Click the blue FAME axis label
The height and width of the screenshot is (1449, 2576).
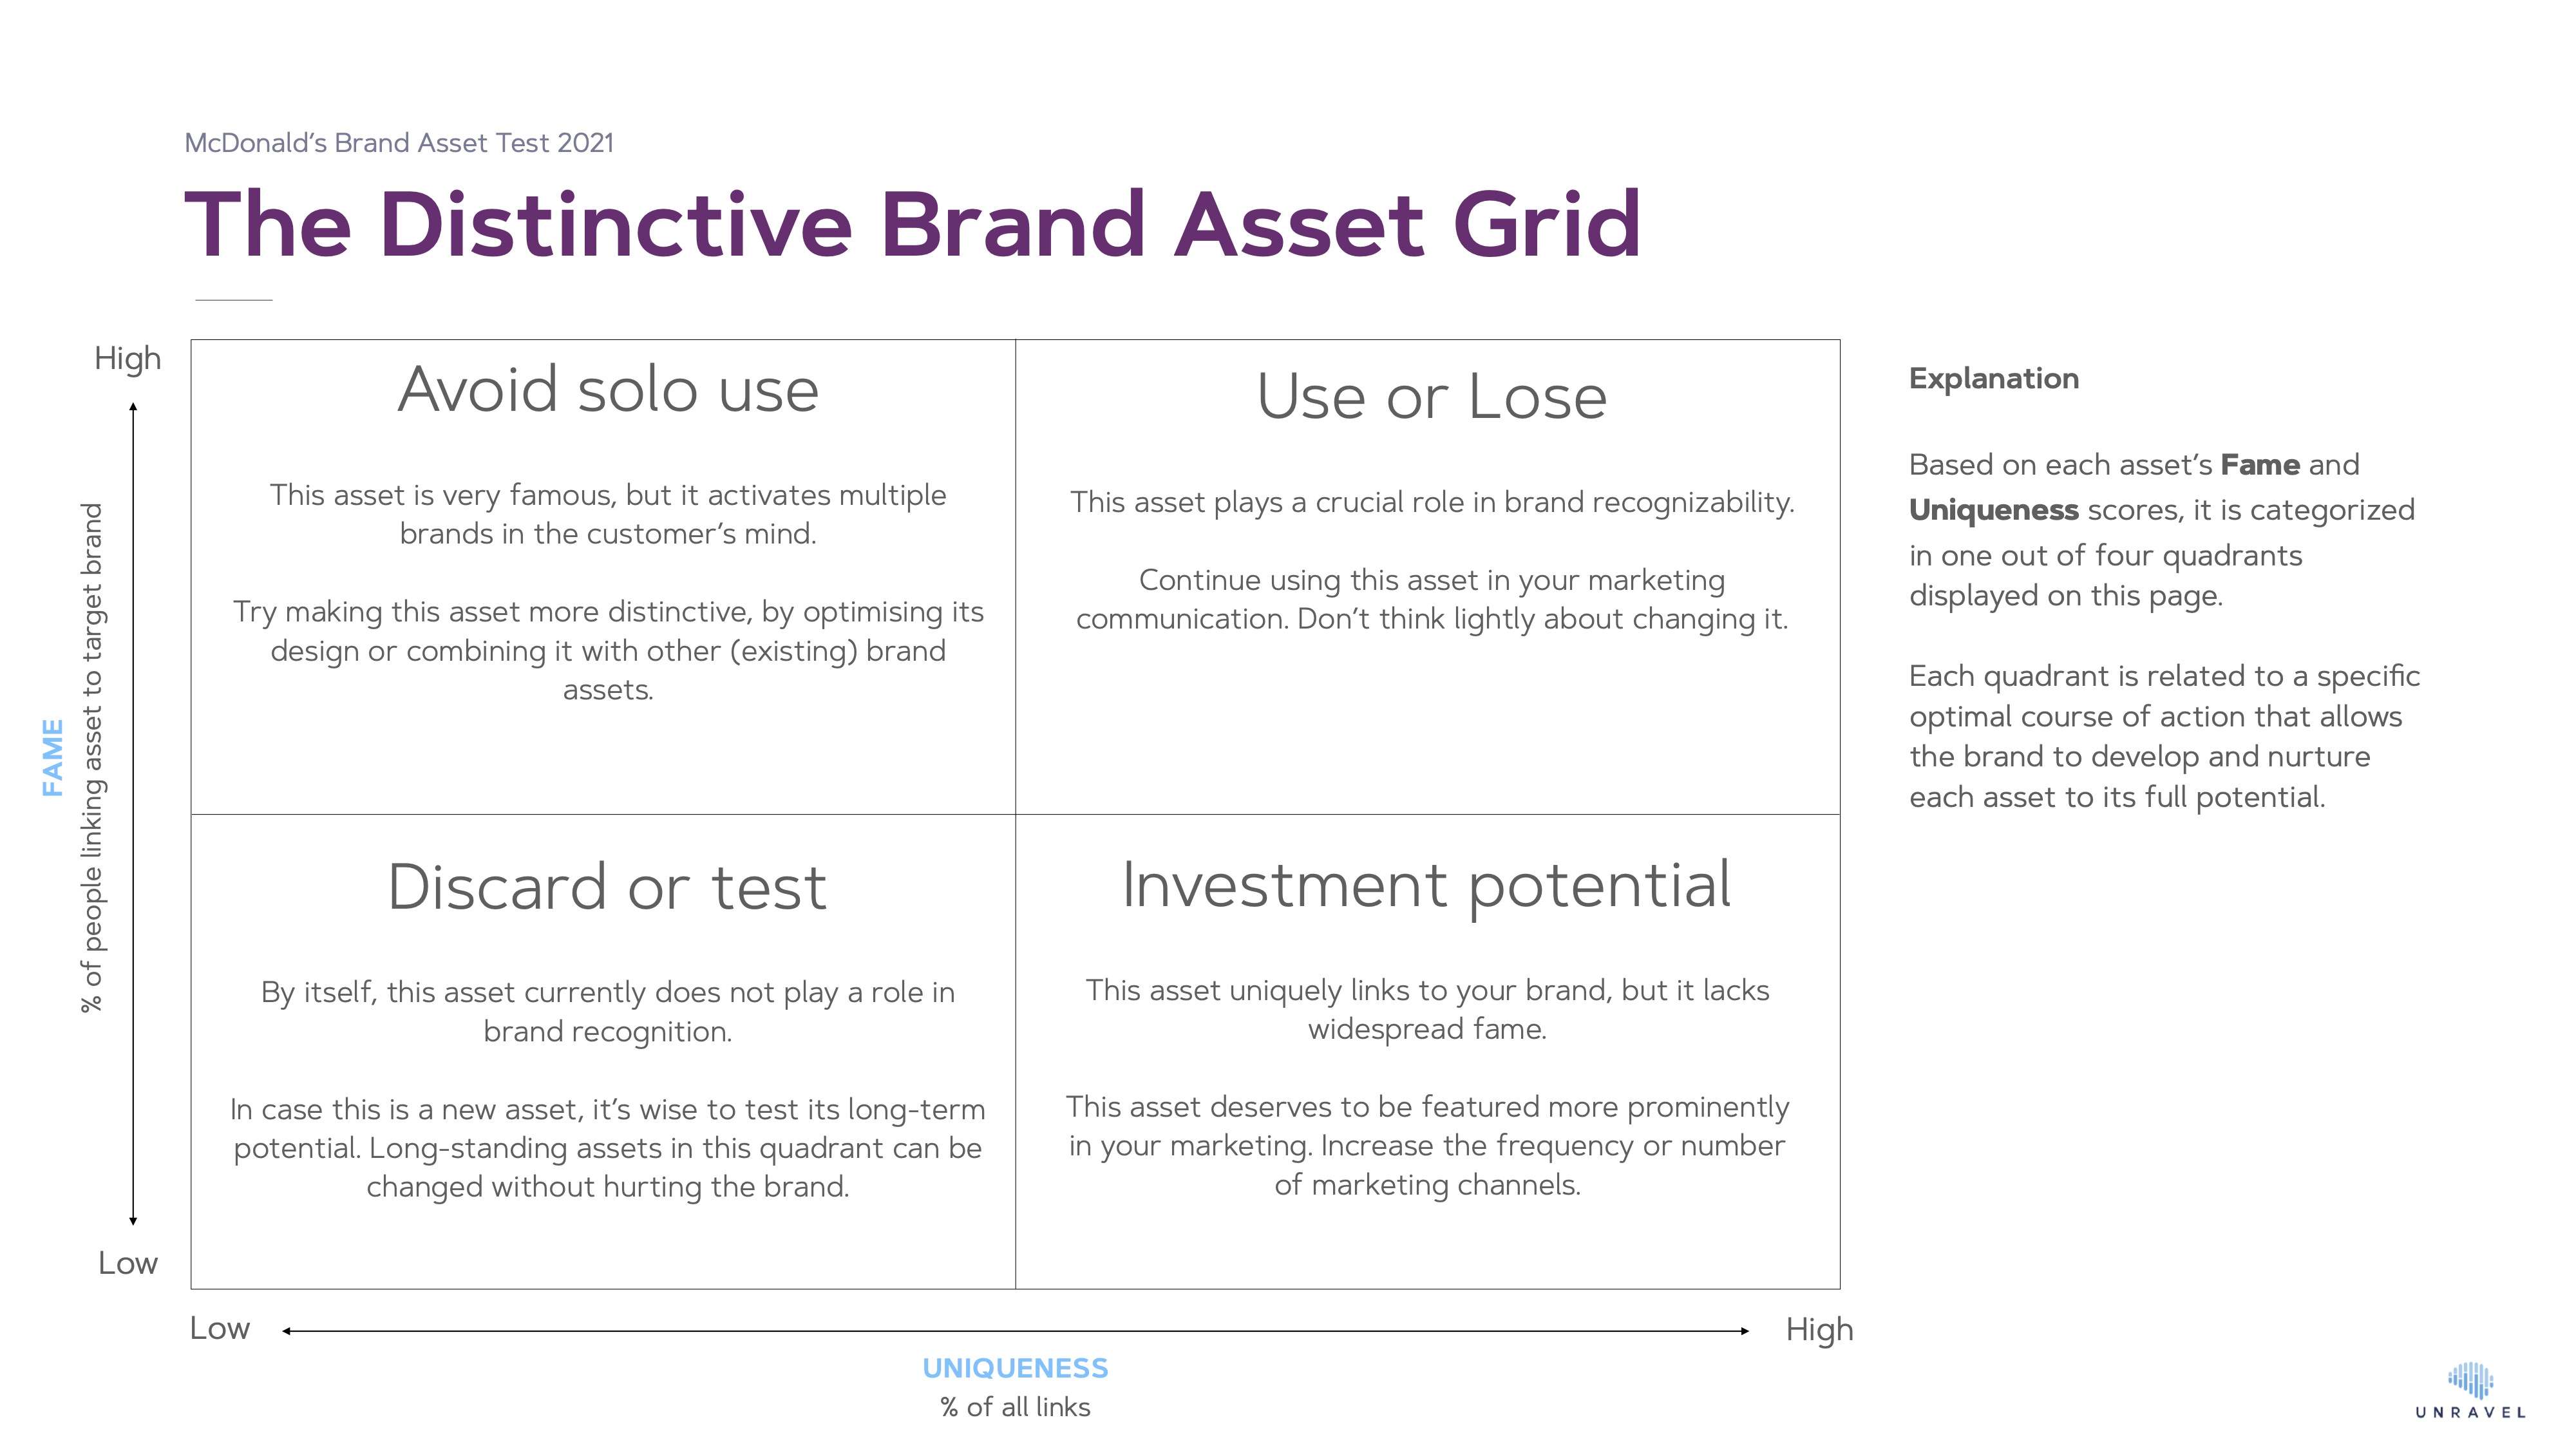pyautogui.click(x=53, y=757)
